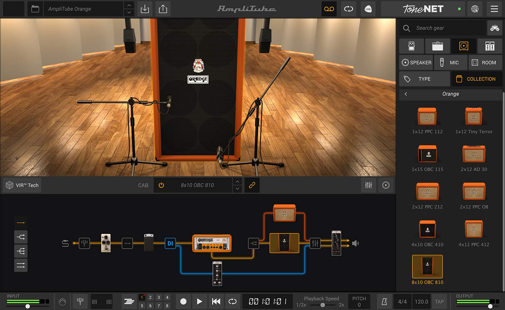Toggle Live mode pick icon
Viewport: 505px width, 310px height.
pyautogui.click(x=368, y=9)
